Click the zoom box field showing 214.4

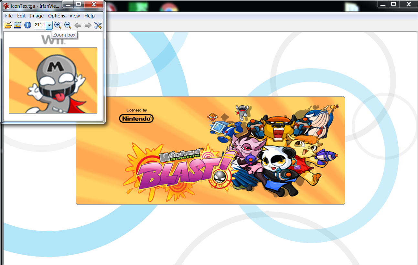[40, 25]
